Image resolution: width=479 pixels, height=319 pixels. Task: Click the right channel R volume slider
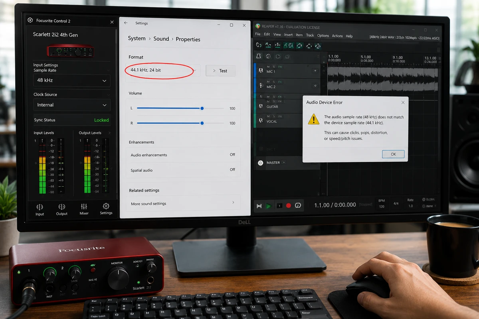(180, 123)
